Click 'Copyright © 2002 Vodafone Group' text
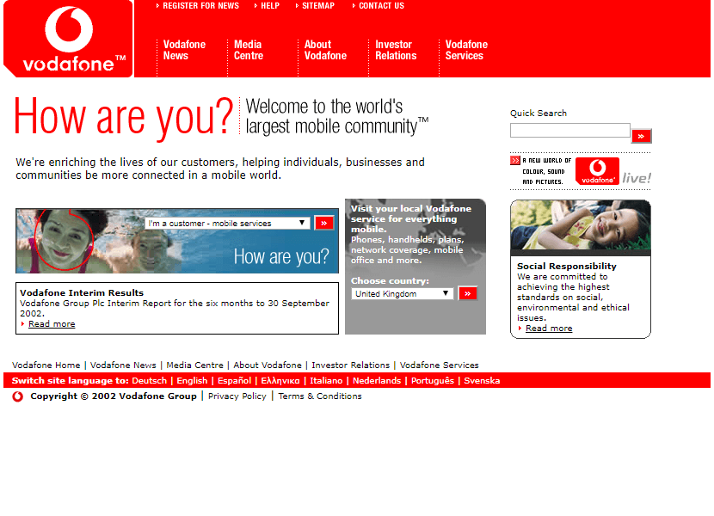This screenshot has height=516, width=714. [114, 396]
